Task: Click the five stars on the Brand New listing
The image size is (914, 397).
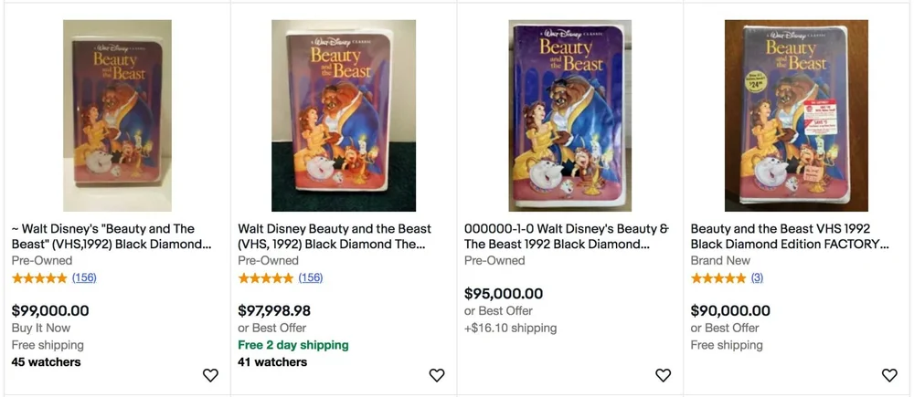Action: coord(718,277)
